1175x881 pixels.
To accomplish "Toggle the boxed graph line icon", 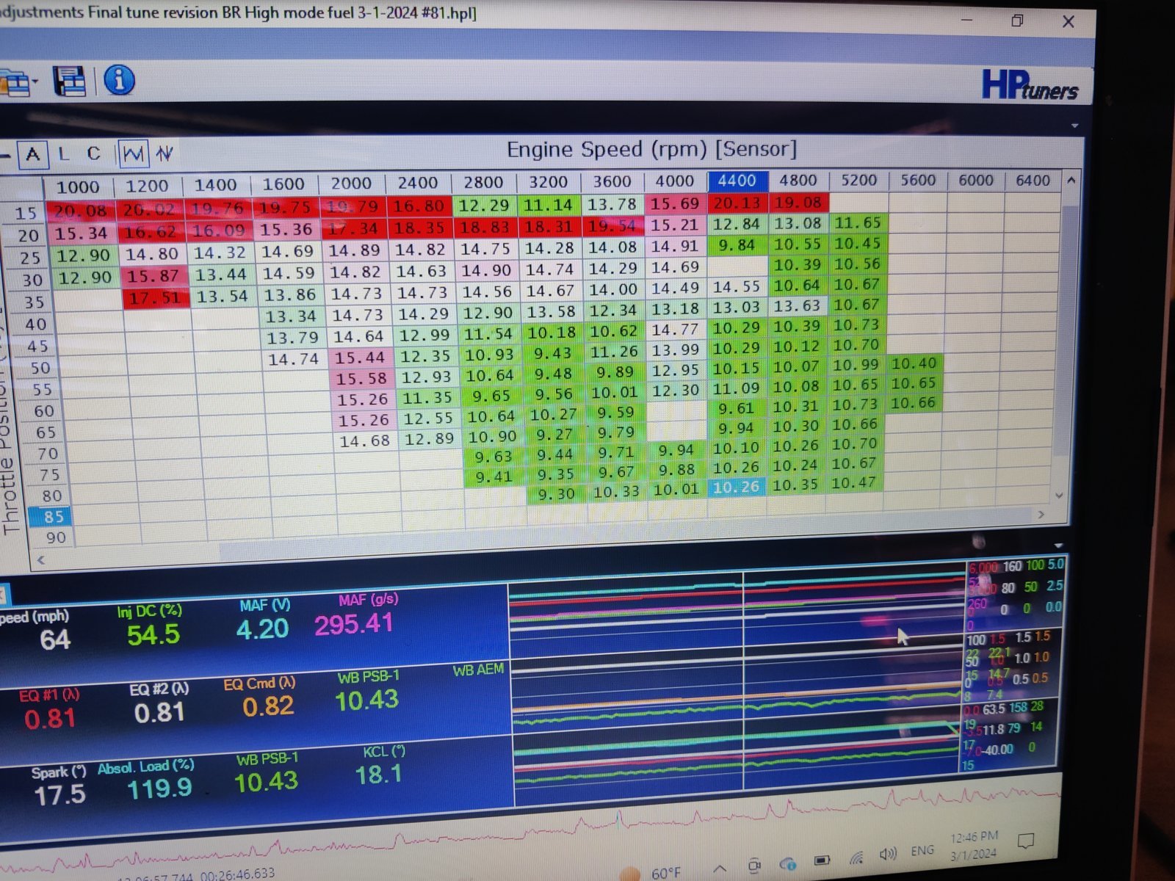I will [133, 153].
